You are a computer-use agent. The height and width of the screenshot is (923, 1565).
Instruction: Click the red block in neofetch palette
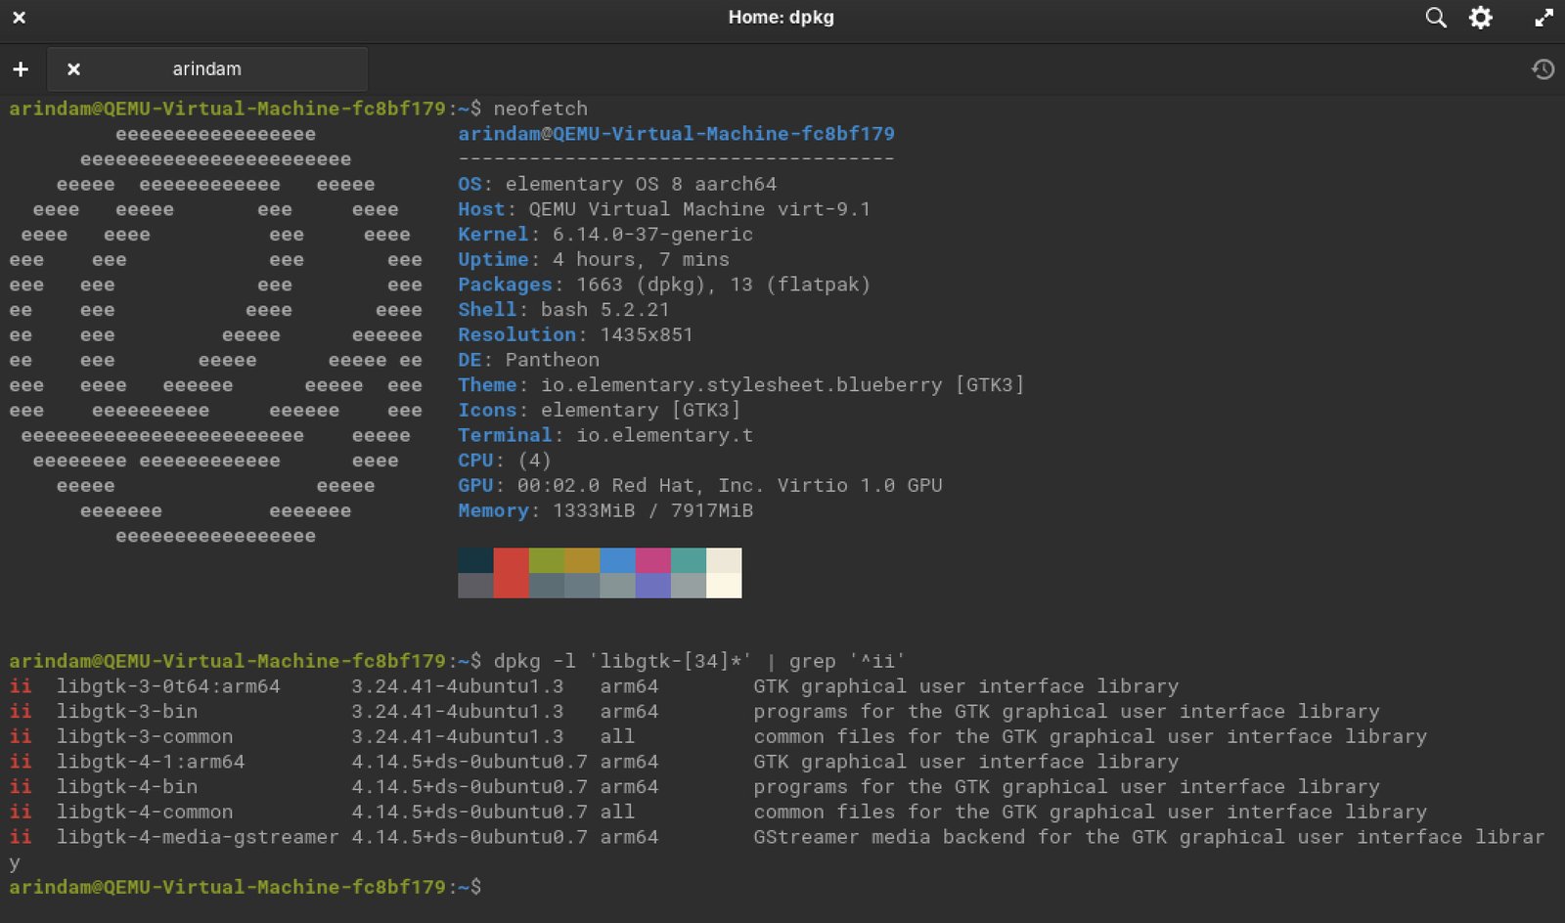click(511, 572)
